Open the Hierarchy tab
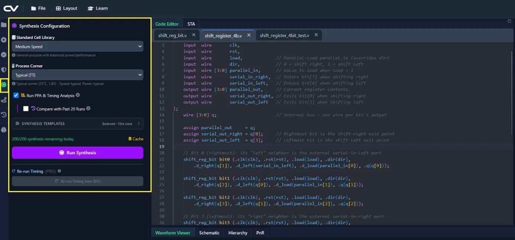The image size is (515, 240). tap(238, 233)
